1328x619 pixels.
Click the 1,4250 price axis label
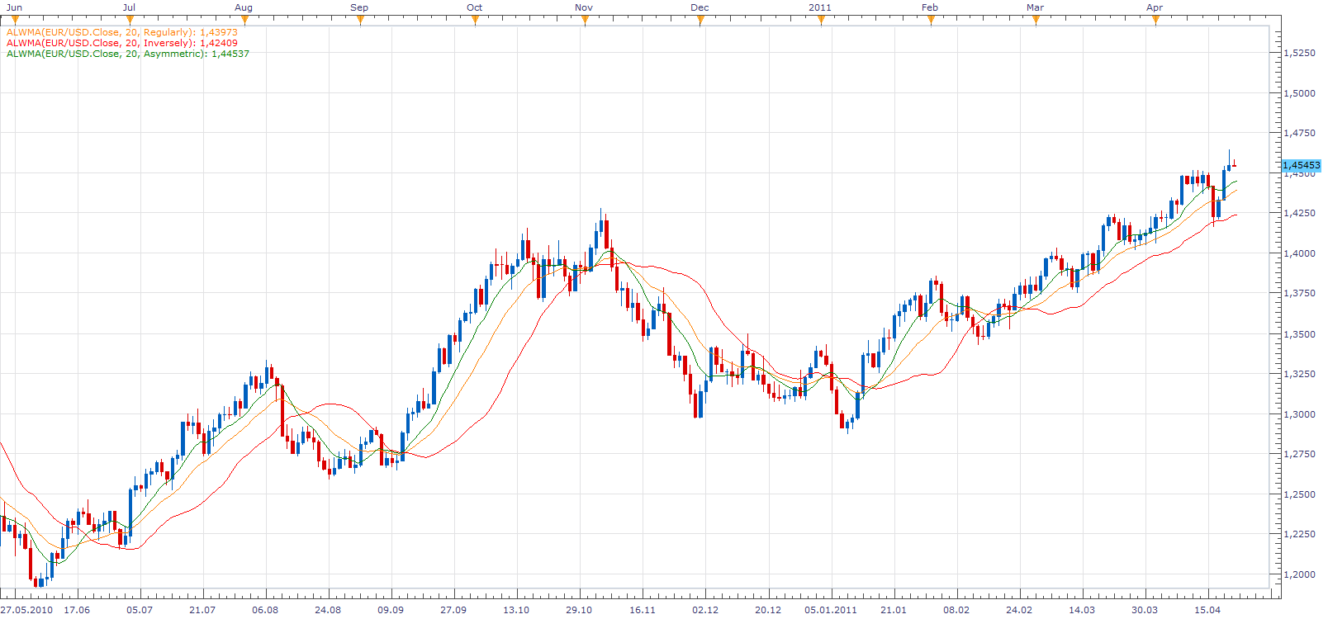pos(1299,213)
